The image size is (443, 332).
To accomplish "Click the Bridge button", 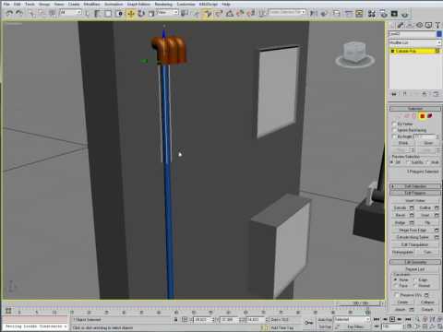I will [400, 222].
